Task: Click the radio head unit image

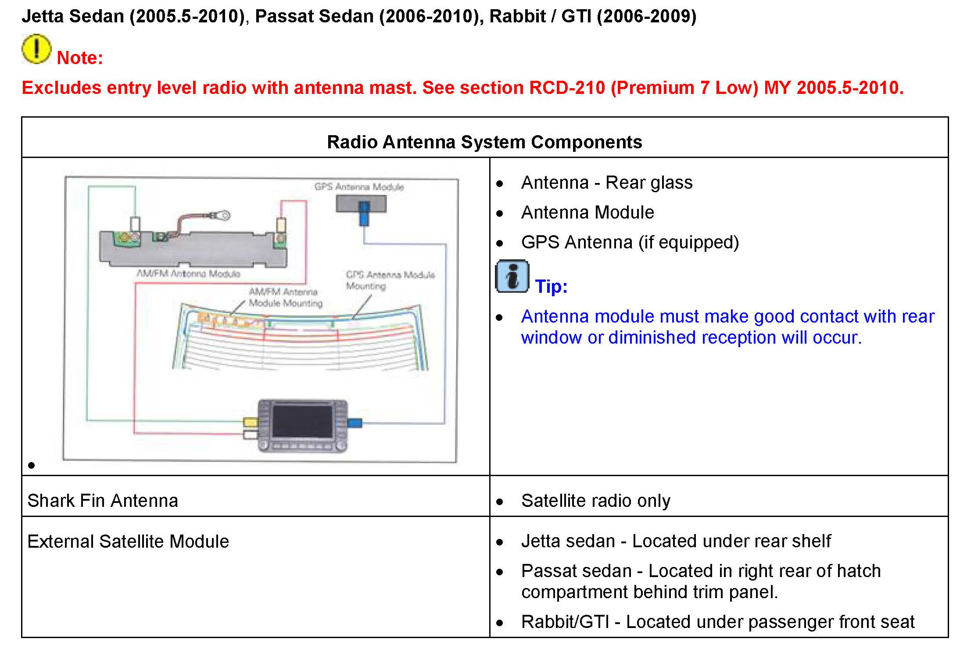Action: (303, 426)
